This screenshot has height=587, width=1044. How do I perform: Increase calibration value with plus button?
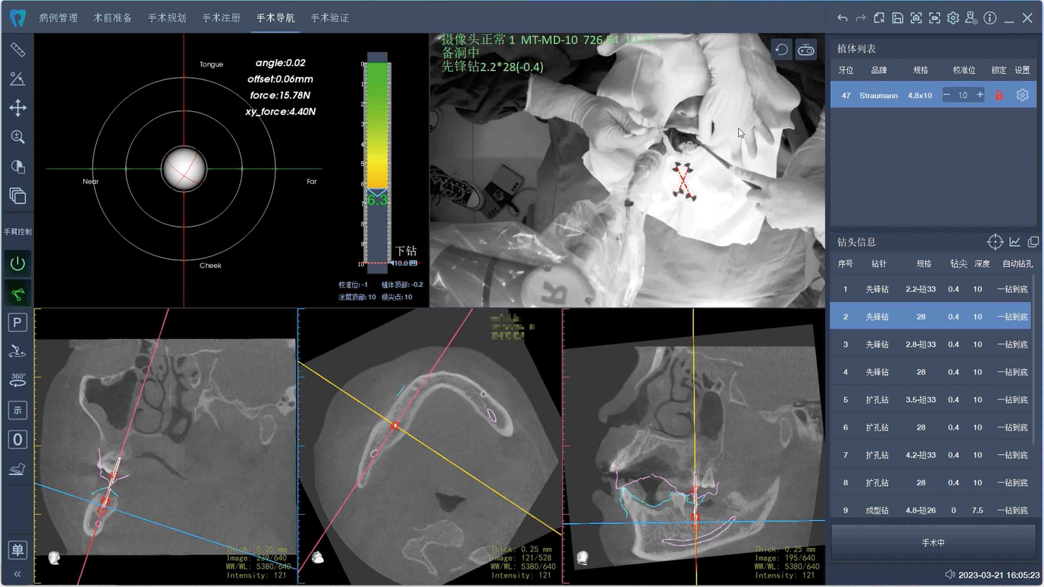tap(979, 95)
